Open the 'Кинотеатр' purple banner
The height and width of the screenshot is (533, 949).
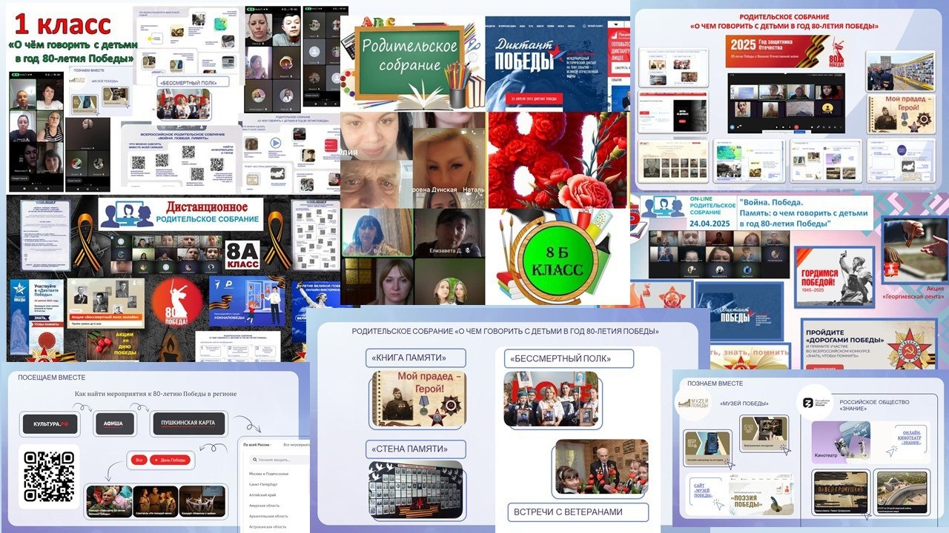pos(841,442)
